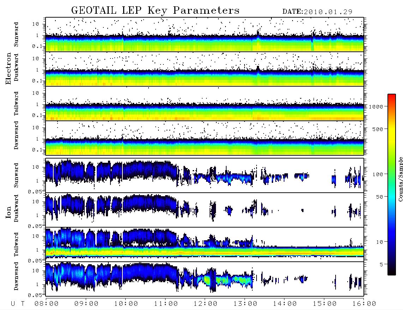The image size is (403, 310).
Task: Click the Ion Tailward spectrogram panel
Action: [205, 244]
